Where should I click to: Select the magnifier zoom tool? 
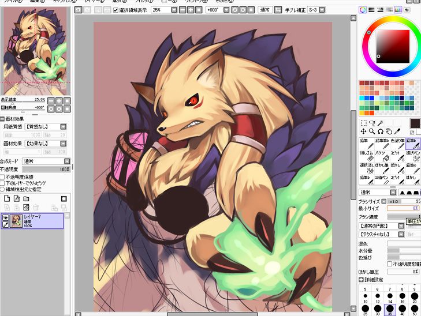[372, 131]
